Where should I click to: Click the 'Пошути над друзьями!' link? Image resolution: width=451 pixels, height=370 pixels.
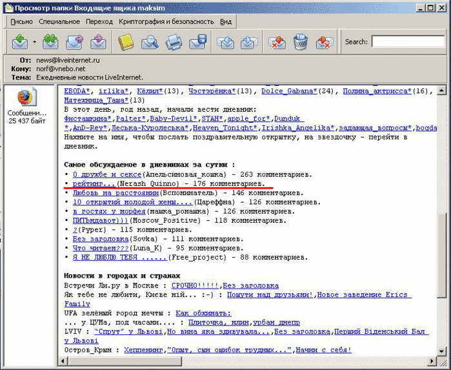(270, 295)
